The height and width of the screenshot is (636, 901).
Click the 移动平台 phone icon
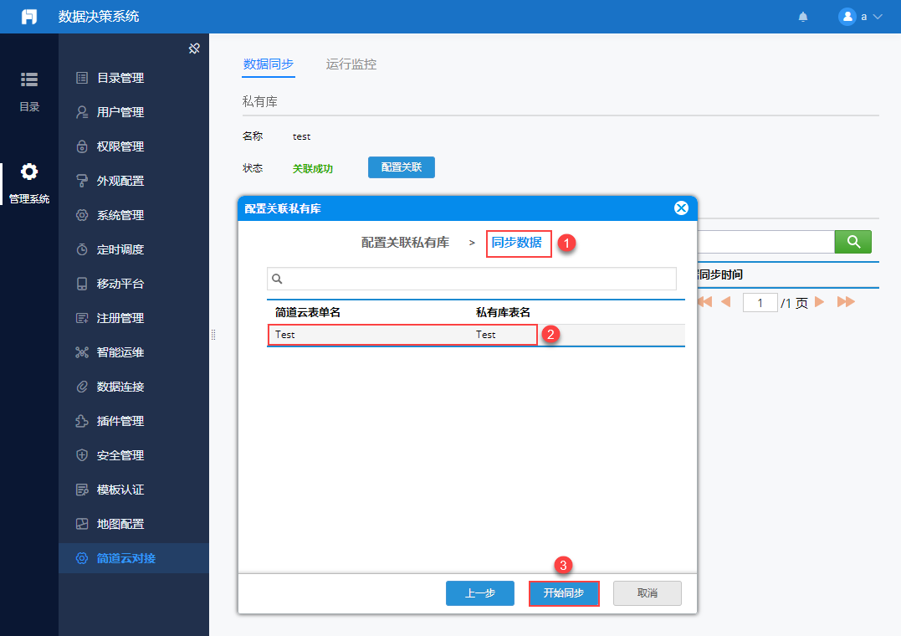click(x=82, y=284)
